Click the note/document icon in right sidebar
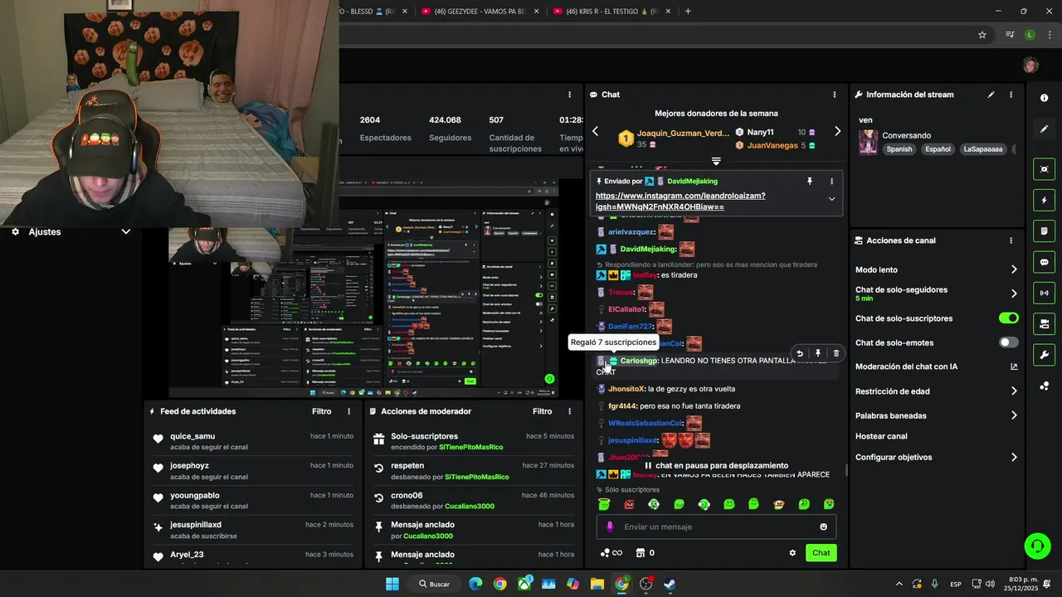The height and width of the screenshot is (597, 1062). [1044, 231]
